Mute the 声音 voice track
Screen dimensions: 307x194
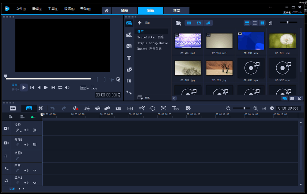pos(26,171)
